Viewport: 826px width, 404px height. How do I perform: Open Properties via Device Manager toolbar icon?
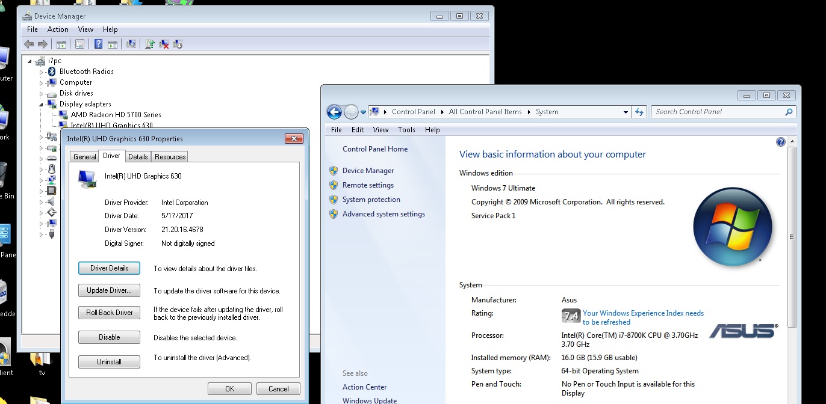click(79, 44)
